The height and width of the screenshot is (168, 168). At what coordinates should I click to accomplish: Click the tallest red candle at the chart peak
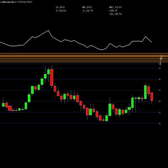tap(52, 77)
